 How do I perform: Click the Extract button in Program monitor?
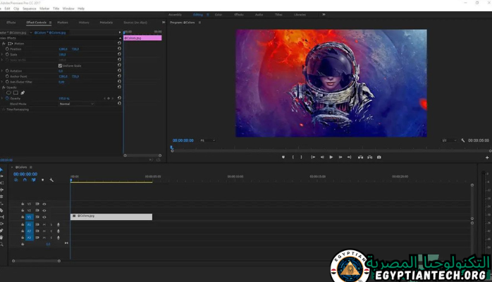370,157
